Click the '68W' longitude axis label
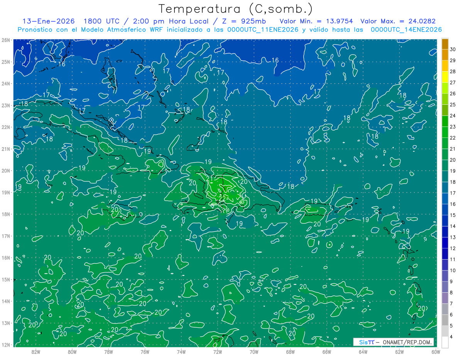463x357 pixels. tap(291, 351)
